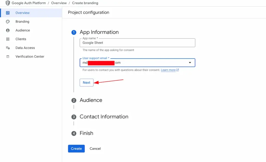This screenshot has width=266, height=162.
Task: Click the Audience person icon
Action: tap(8, 30)
